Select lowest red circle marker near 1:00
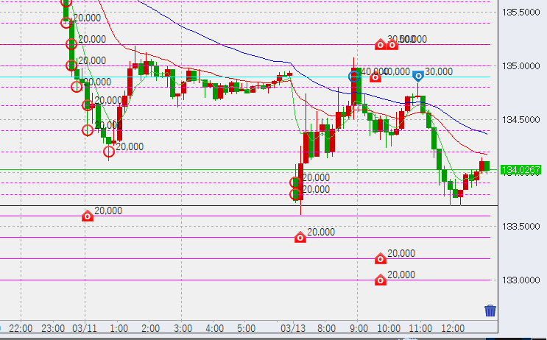The height and width of the screenshot is (340, 547). (109, 152)
